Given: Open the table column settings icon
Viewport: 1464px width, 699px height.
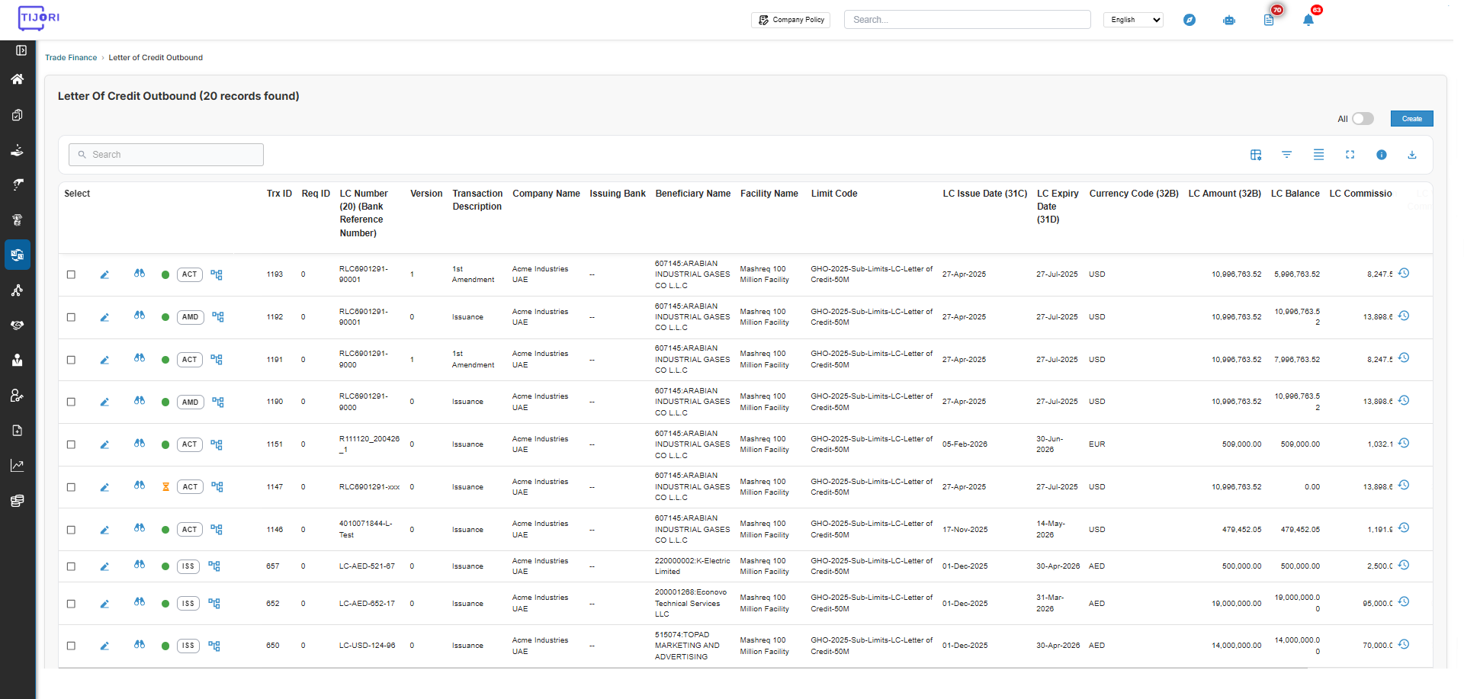Looking at the screenshot, I should coord(1256,155).
